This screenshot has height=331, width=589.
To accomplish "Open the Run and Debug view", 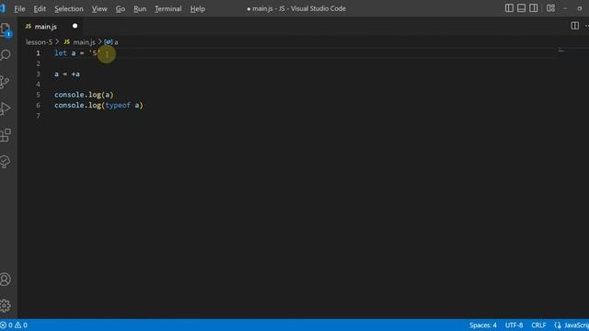I will pos(6,108).
